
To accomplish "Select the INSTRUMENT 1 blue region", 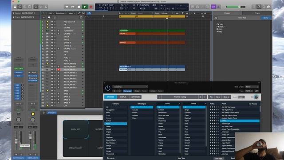I will [x=152, y=67].
